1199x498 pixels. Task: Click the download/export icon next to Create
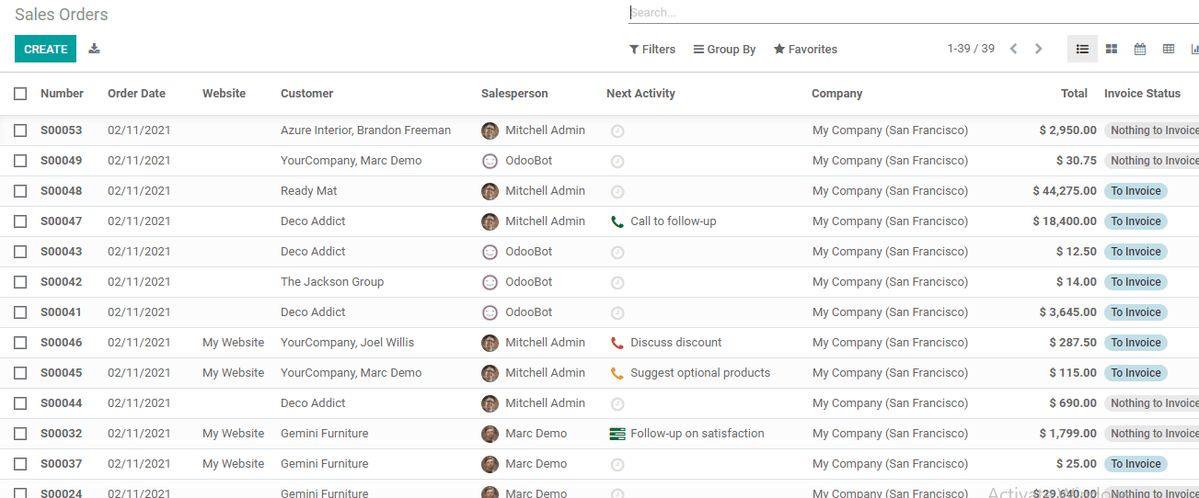[94, 49]
